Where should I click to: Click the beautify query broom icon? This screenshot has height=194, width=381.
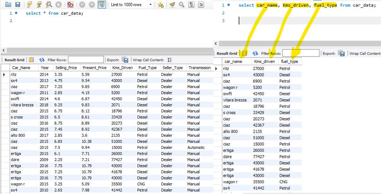click(172, 4)
